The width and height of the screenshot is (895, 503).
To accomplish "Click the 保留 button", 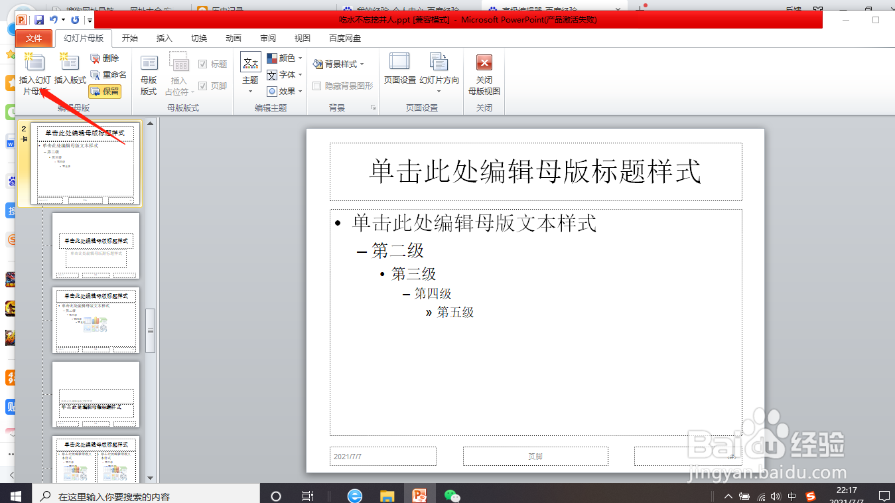I will [105, 91].
